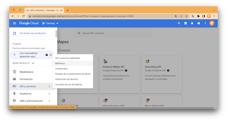Open the Chrome three-dot menu

point(214,16)
